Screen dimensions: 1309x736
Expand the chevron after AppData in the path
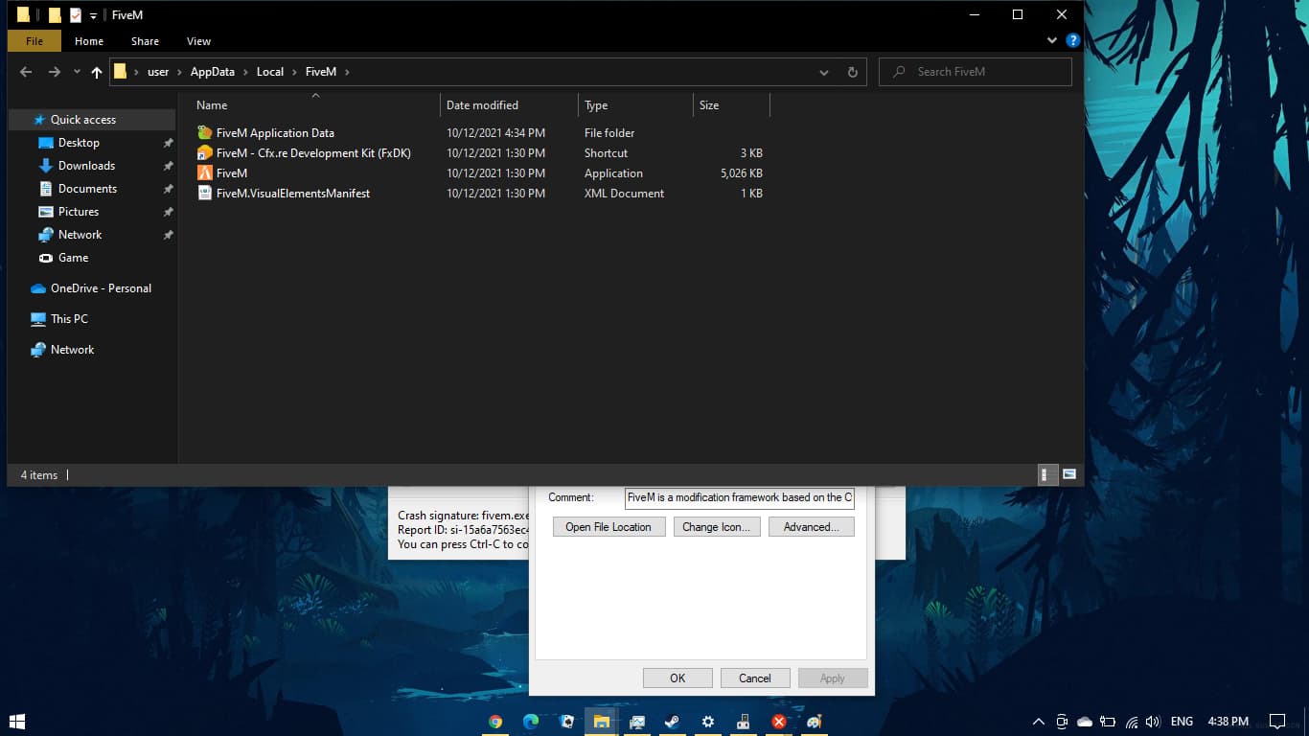point(245,72)
